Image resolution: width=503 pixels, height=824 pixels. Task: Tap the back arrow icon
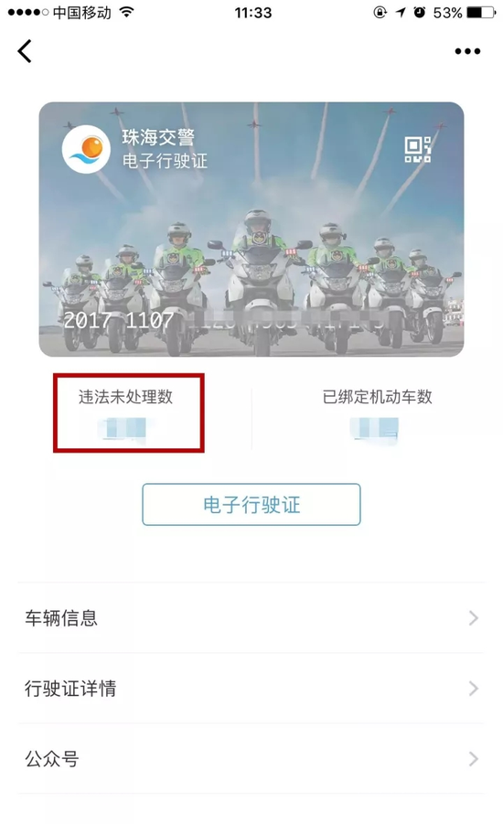tap(24, 51)
